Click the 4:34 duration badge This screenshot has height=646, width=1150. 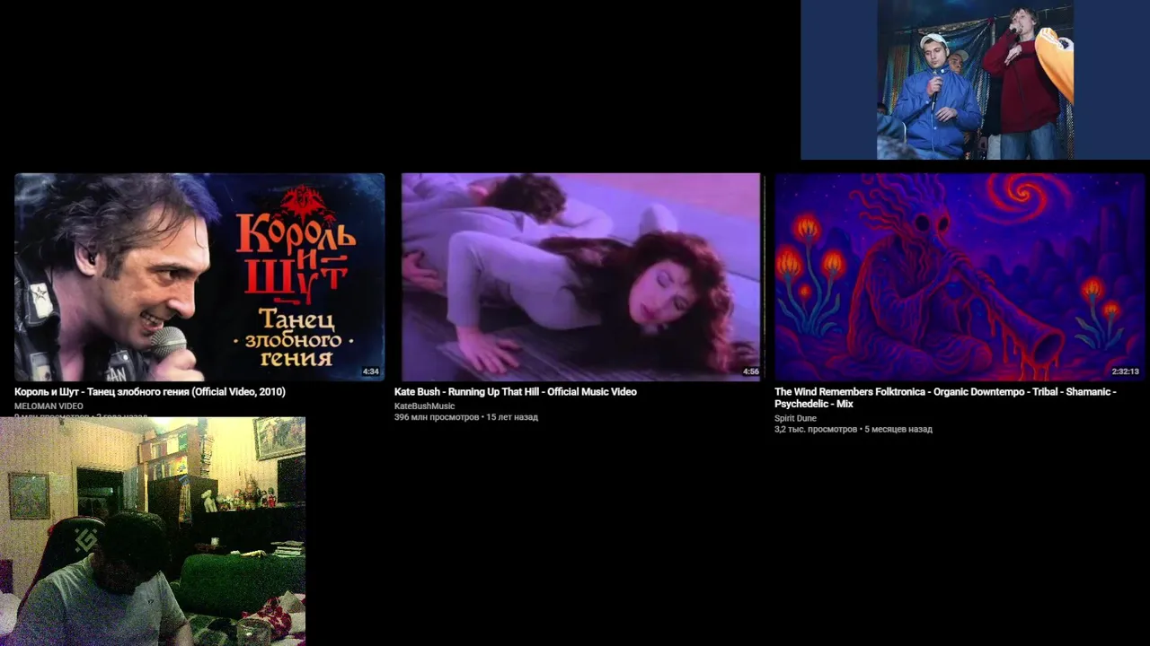[x=370, y=371]
